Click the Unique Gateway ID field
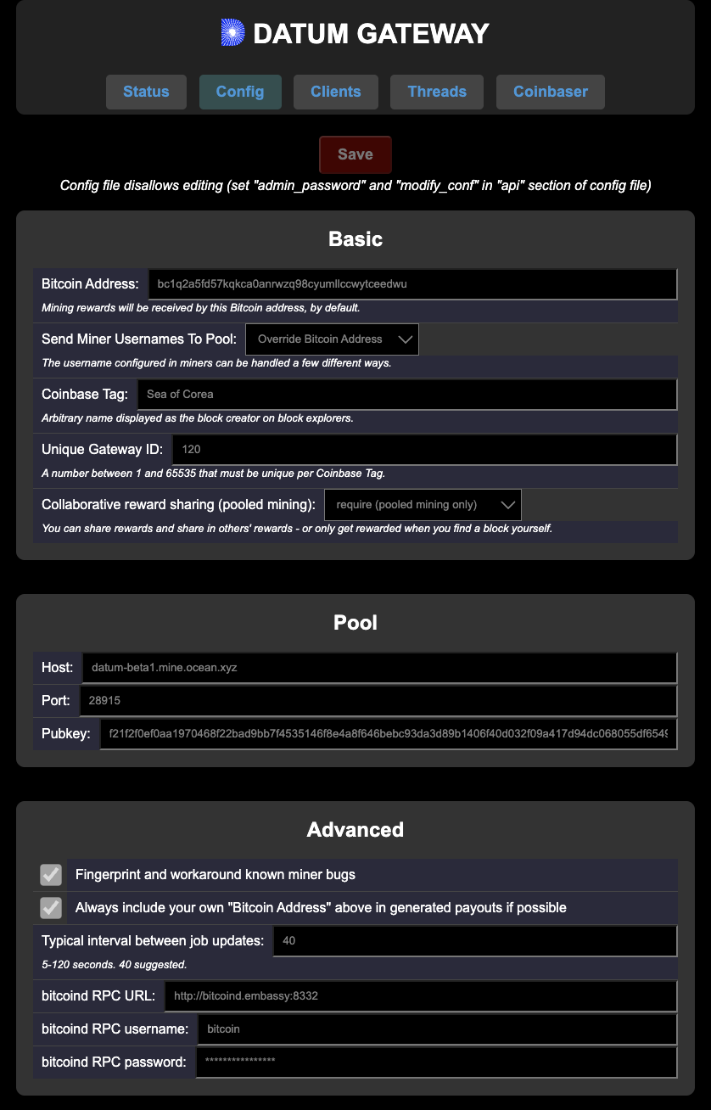711x1110 pixels. pos(424,450)
